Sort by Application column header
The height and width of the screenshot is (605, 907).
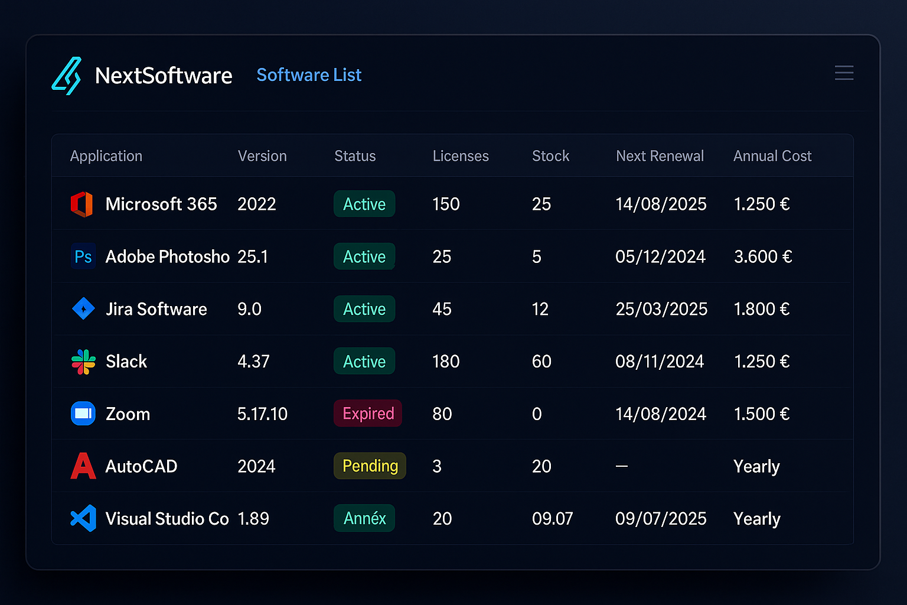click(x=106, y=156)
